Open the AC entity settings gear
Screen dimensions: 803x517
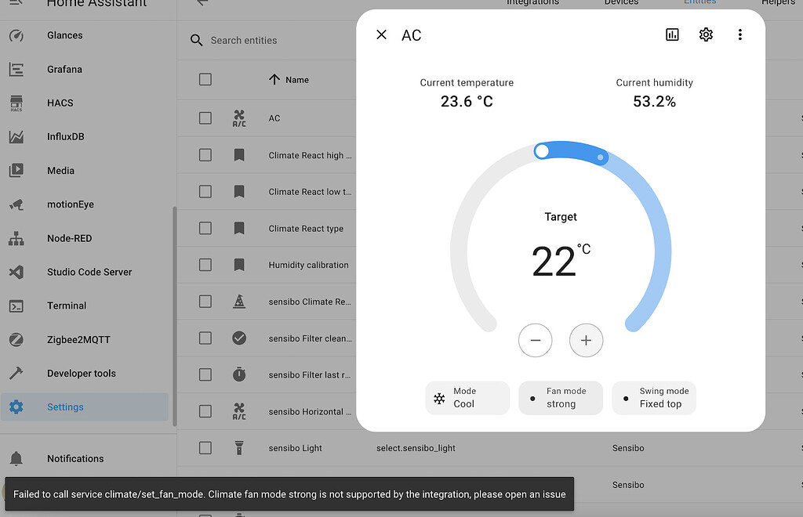tap(705, 34)
